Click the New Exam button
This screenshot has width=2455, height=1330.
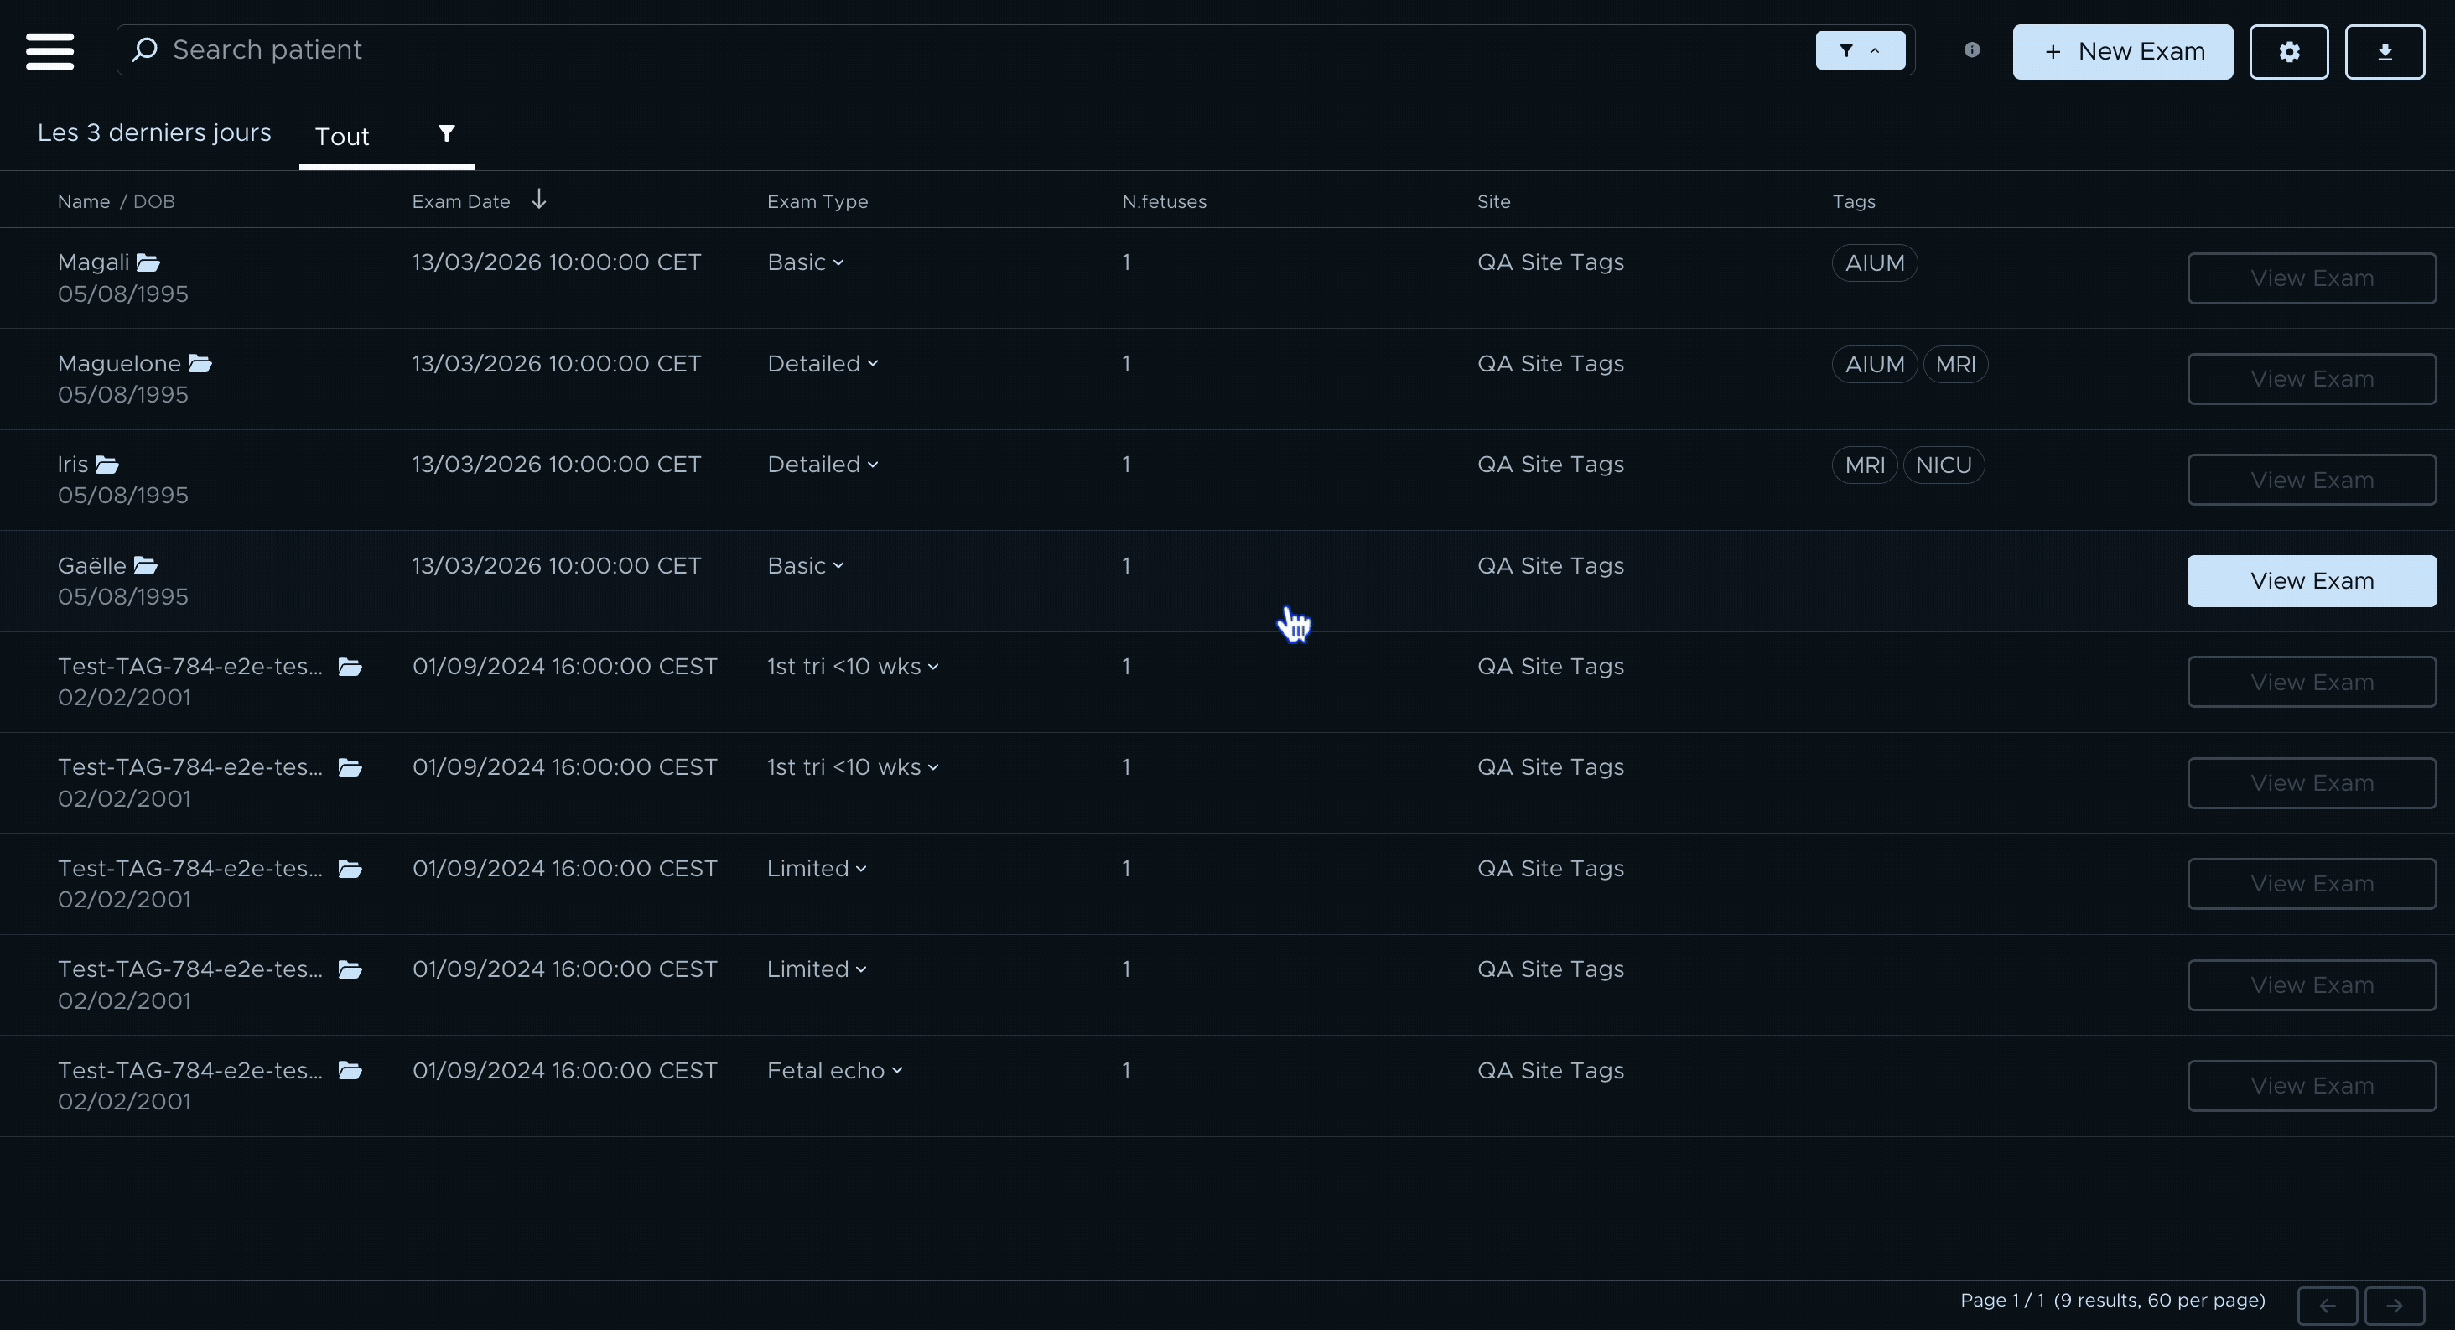click(2121, 51)
